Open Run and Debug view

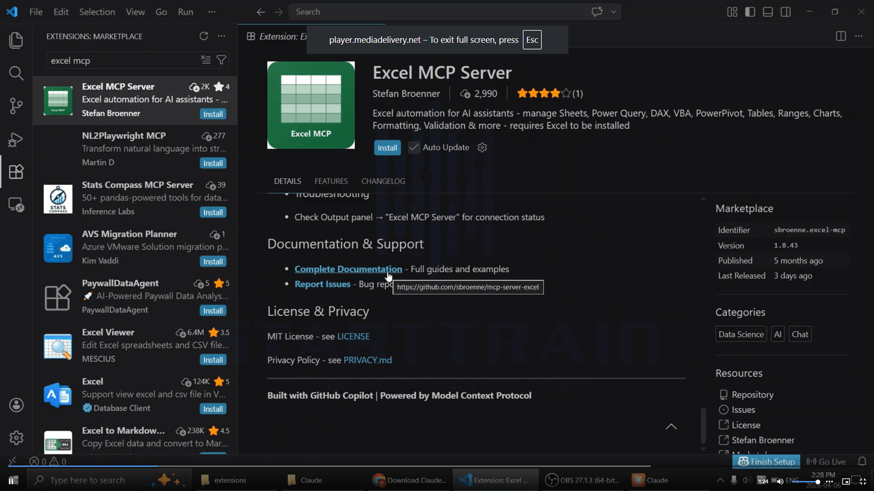(16, 139)
